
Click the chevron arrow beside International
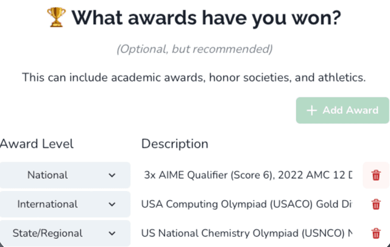(x=112, y=204)
